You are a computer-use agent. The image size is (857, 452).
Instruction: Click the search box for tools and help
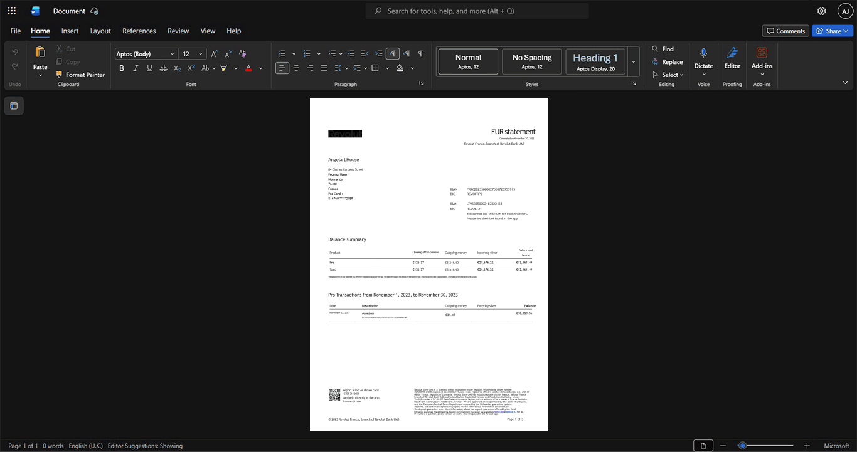point(477,11)
